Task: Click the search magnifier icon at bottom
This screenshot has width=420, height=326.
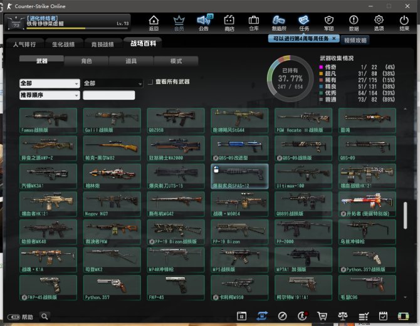Action: tap(45, 317)
